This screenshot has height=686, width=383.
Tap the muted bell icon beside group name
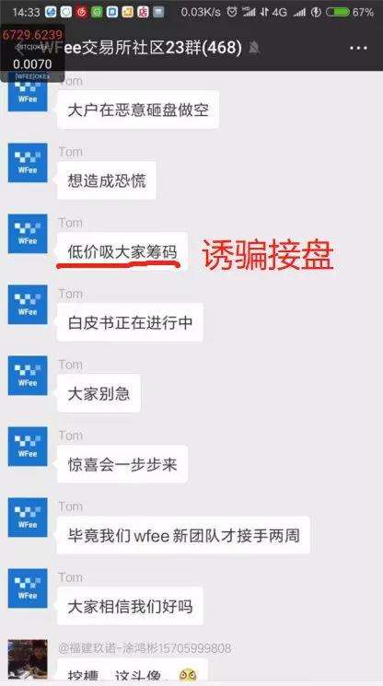254,48
